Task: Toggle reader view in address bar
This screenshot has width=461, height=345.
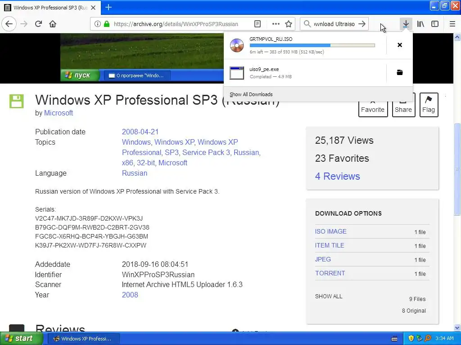Action: tap(257, 24)
